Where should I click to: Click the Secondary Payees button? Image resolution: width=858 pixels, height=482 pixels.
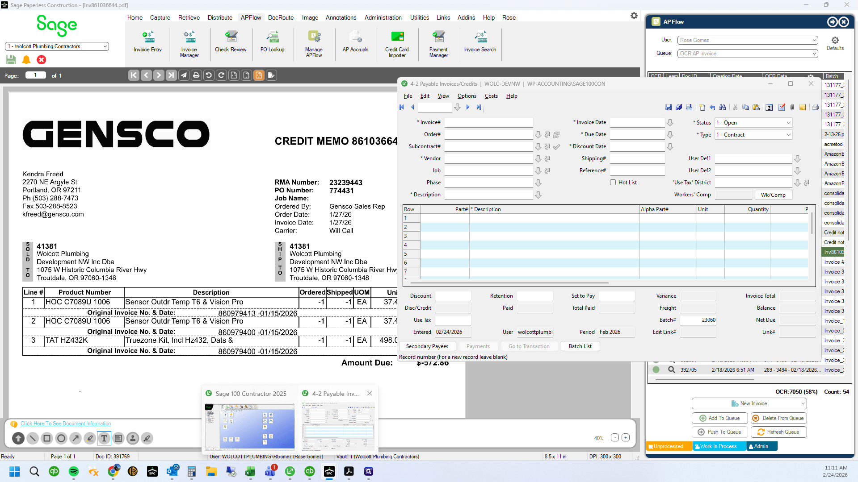pos(427,346)
